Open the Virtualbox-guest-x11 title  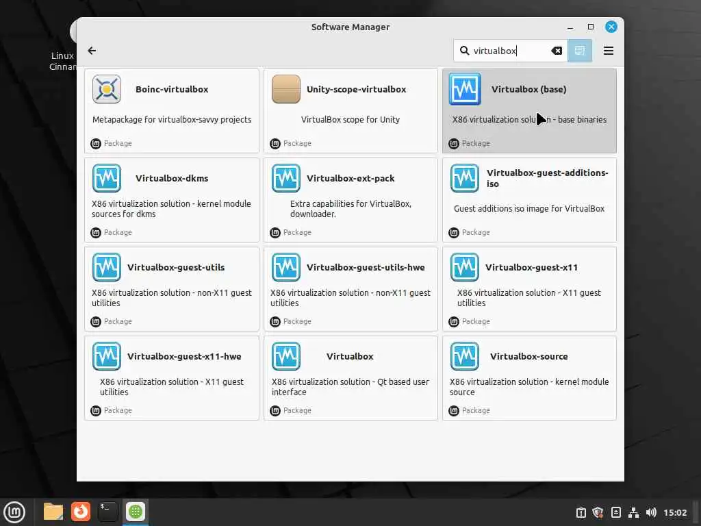click(531, 267)
